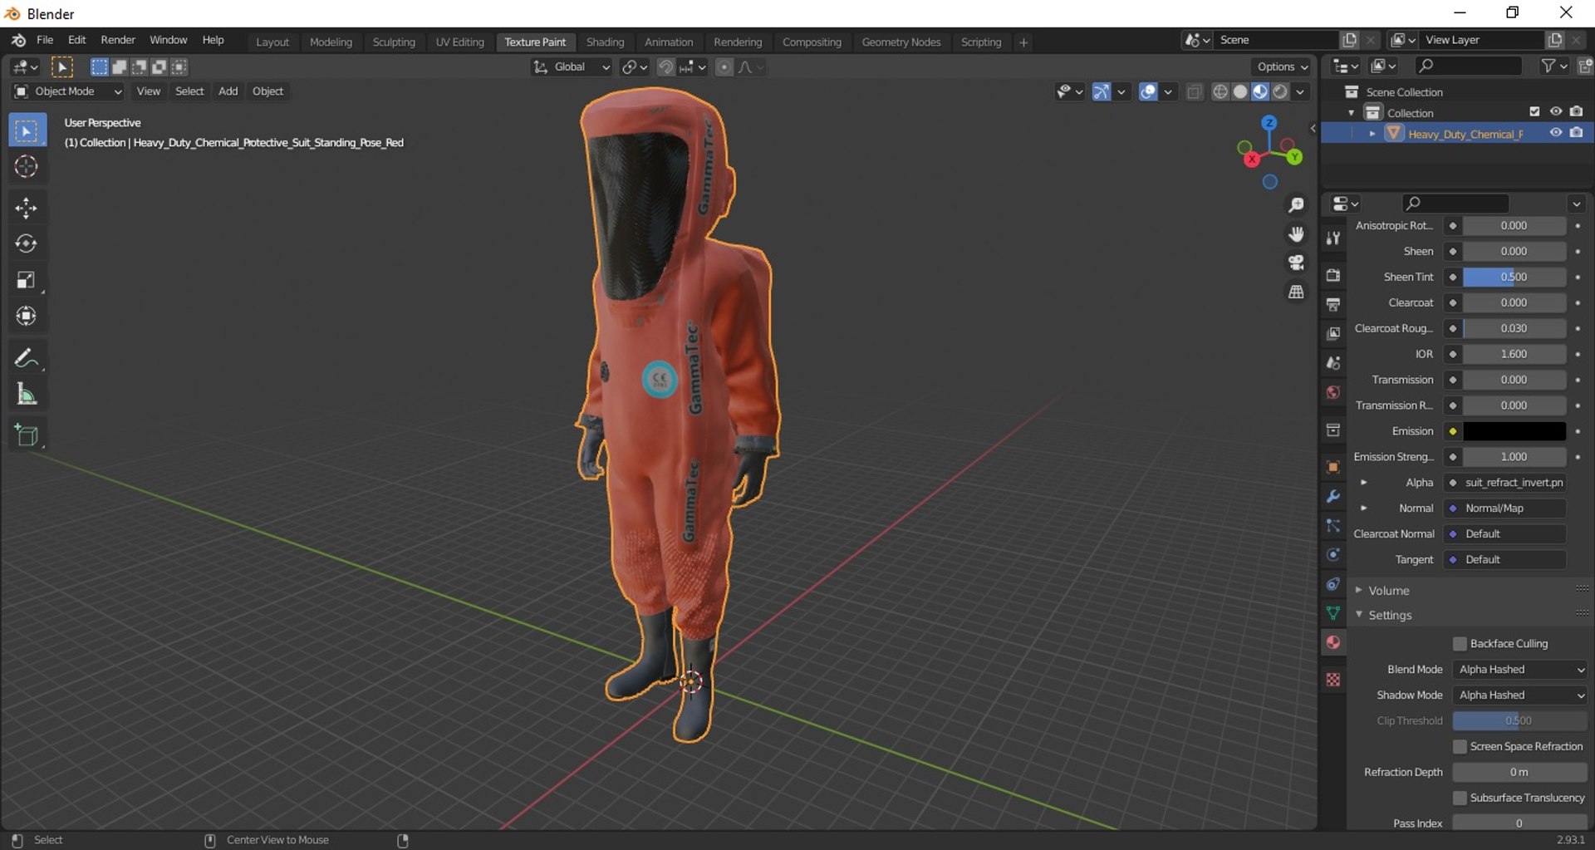Activate the Scale tool
Image resolution: width=1595 pixels, height=850 pixels.
pos(27,280)
